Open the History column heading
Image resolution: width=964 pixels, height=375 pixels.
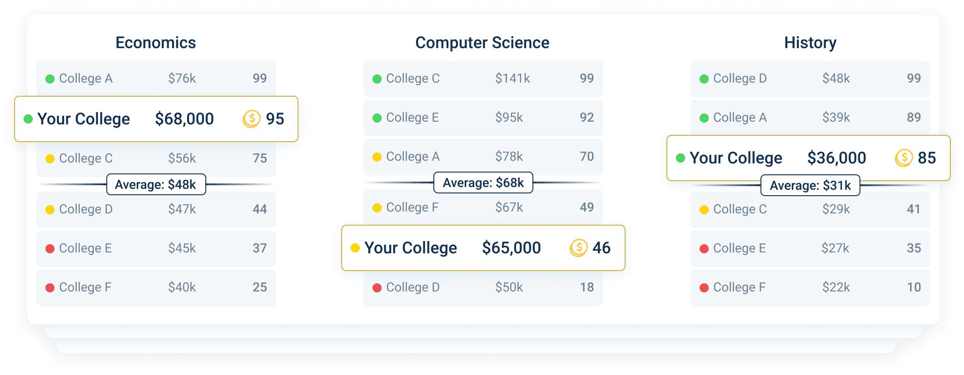point(810,43)
